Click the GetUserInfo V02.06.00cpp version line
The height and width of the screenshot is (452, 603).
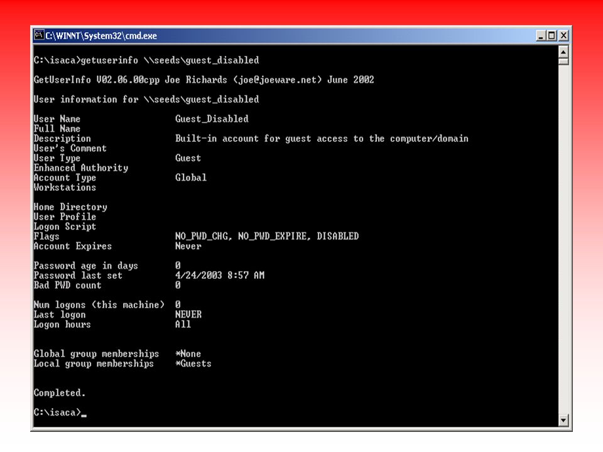(x=204, y=80)
